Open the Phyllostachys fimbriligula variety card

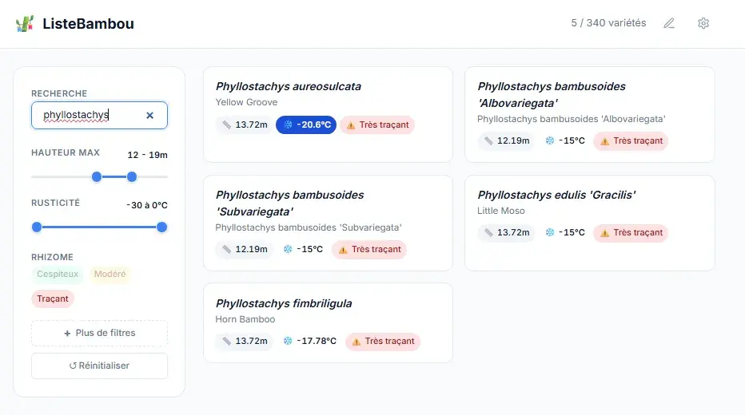click(x=328, y=318)
